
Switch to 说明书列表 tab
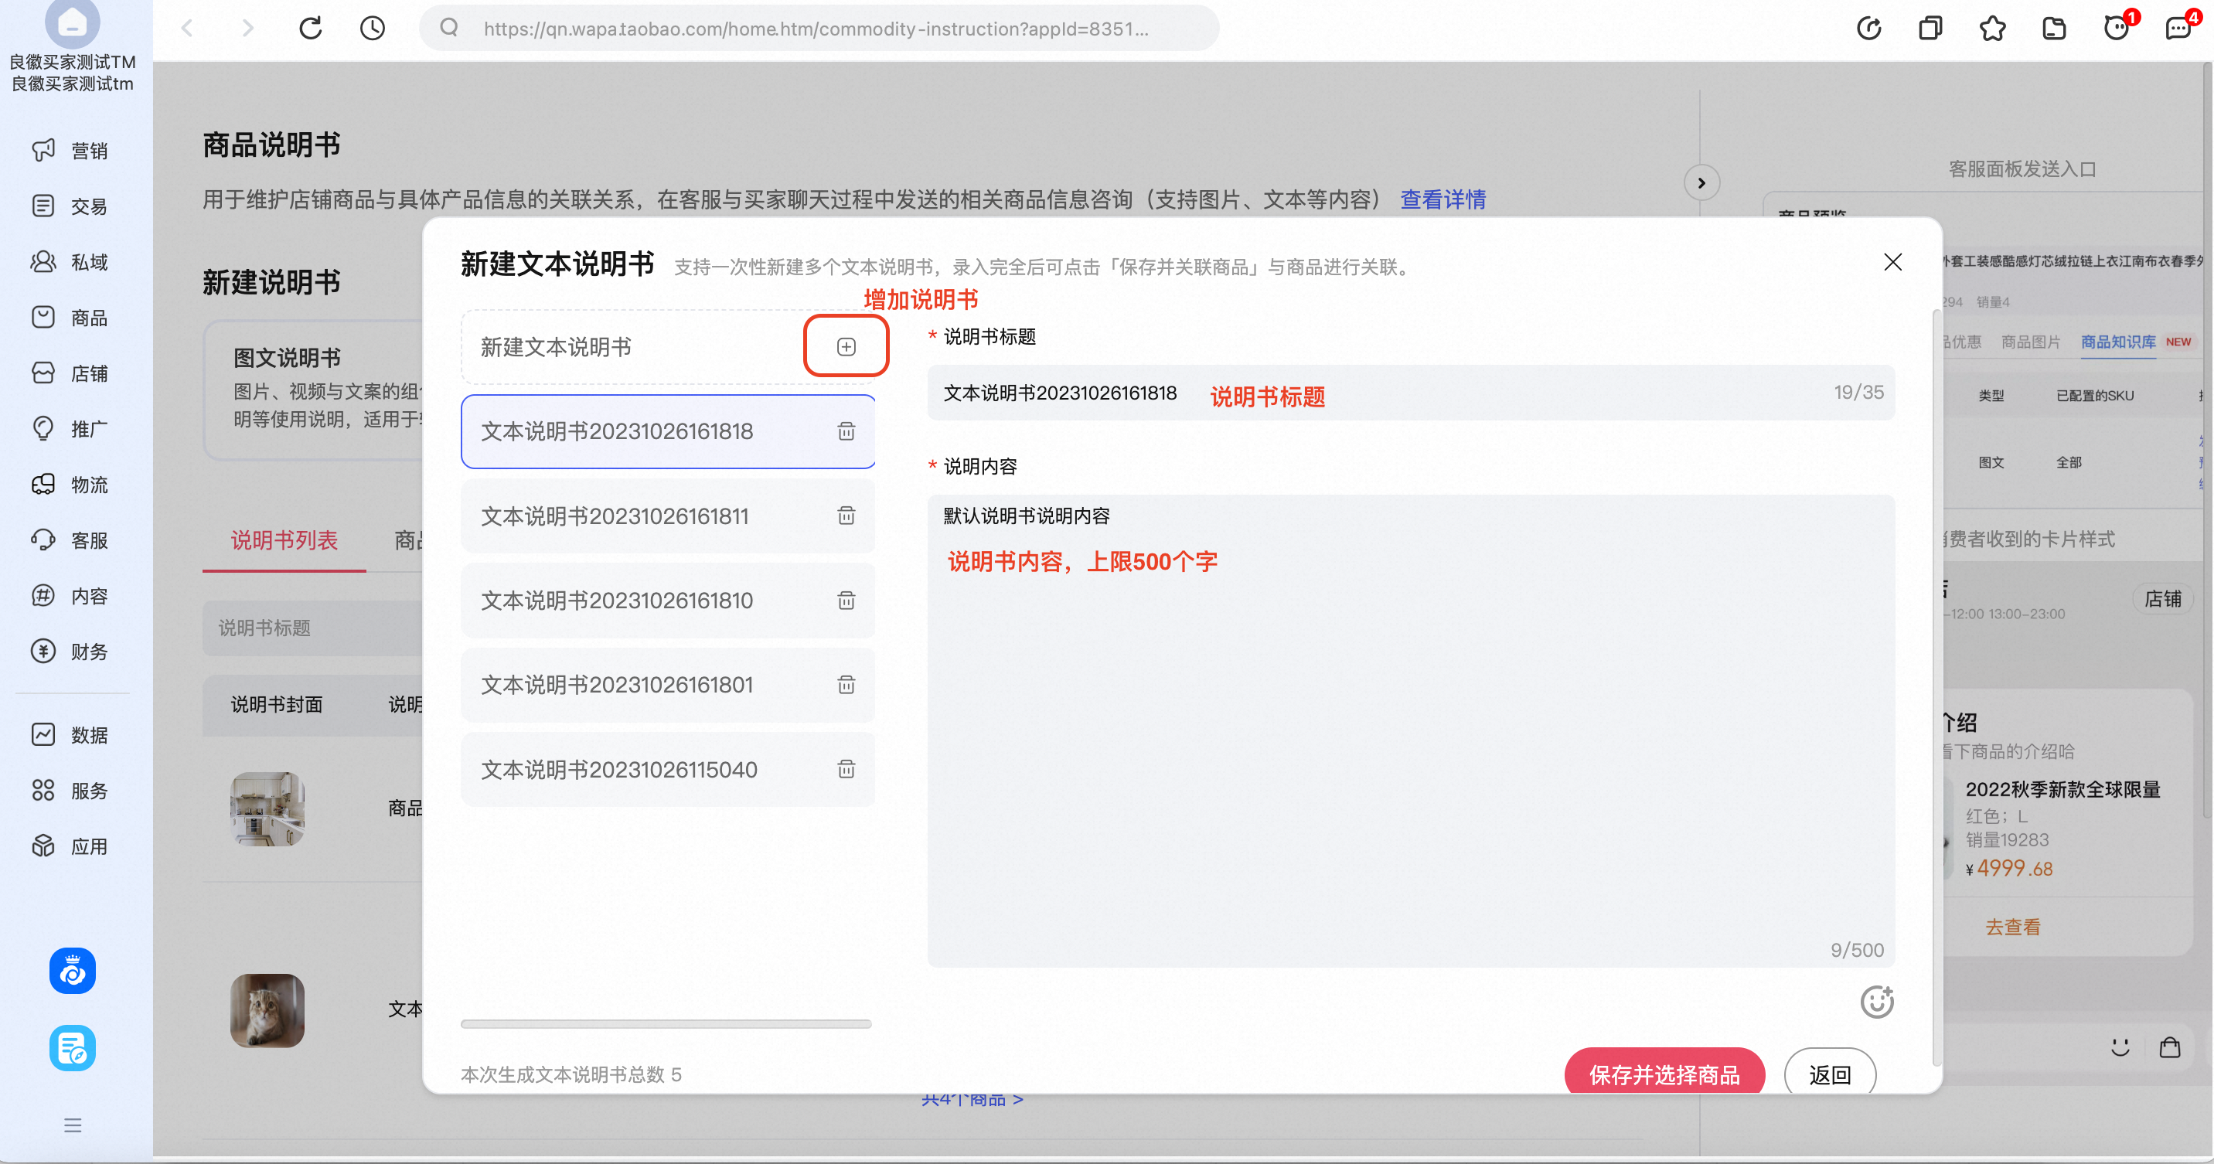(284, 540)
